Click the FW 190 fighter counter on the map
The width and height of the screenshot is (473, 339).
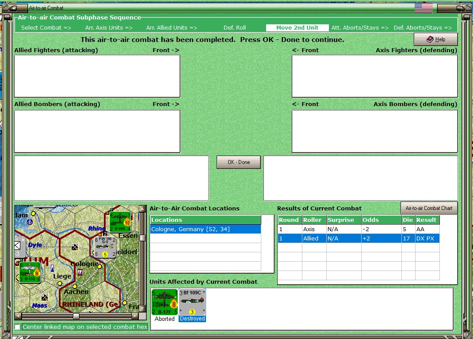tap(105, 247)
